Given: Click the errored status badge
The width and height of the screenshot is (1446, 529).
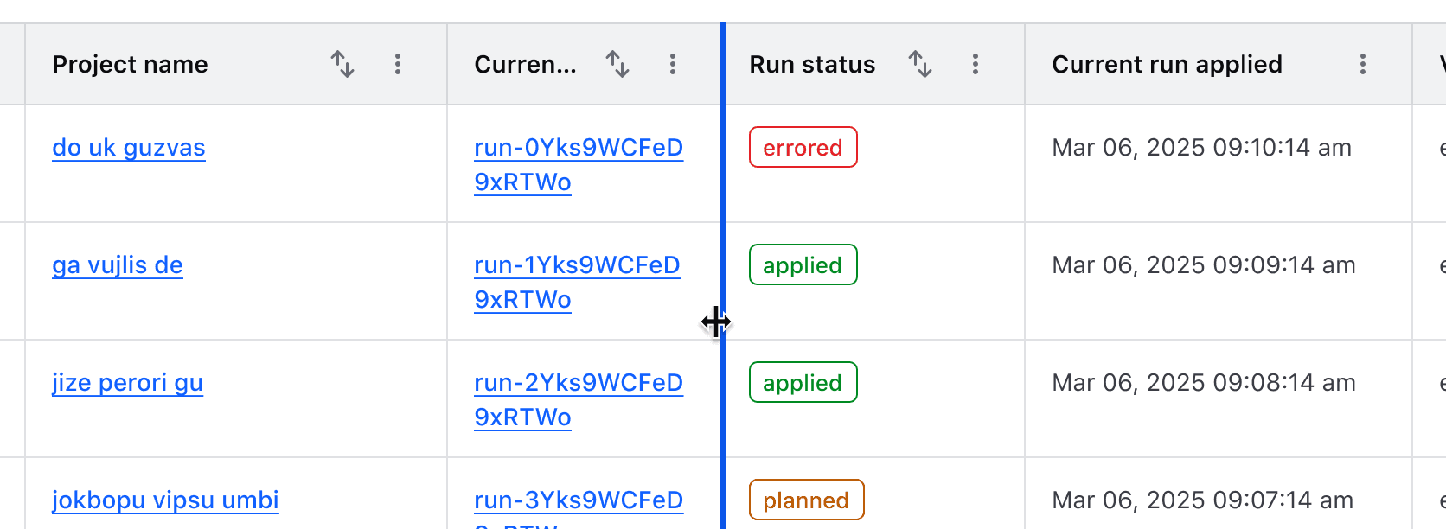Looking at the screenshot, I should pyautogui.click(x=803, y=147).
